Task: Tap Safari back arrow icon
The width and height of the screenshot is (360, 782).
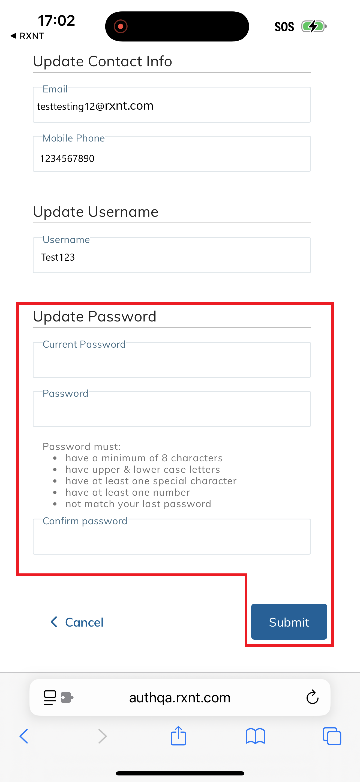Action: click(x=24, y=736)
